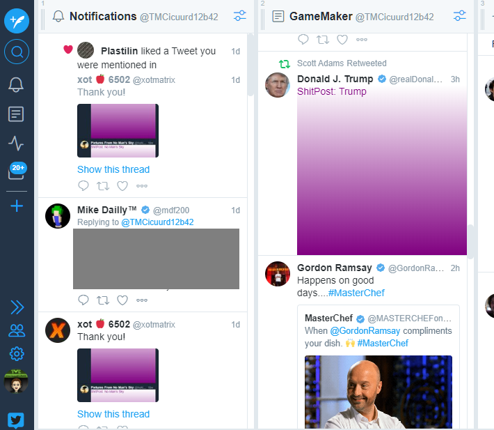The image size is (494, 430).
Task: Click the 2h timestamp on Gordon Ramsay's tweet
Action: (x=455, y=268)
